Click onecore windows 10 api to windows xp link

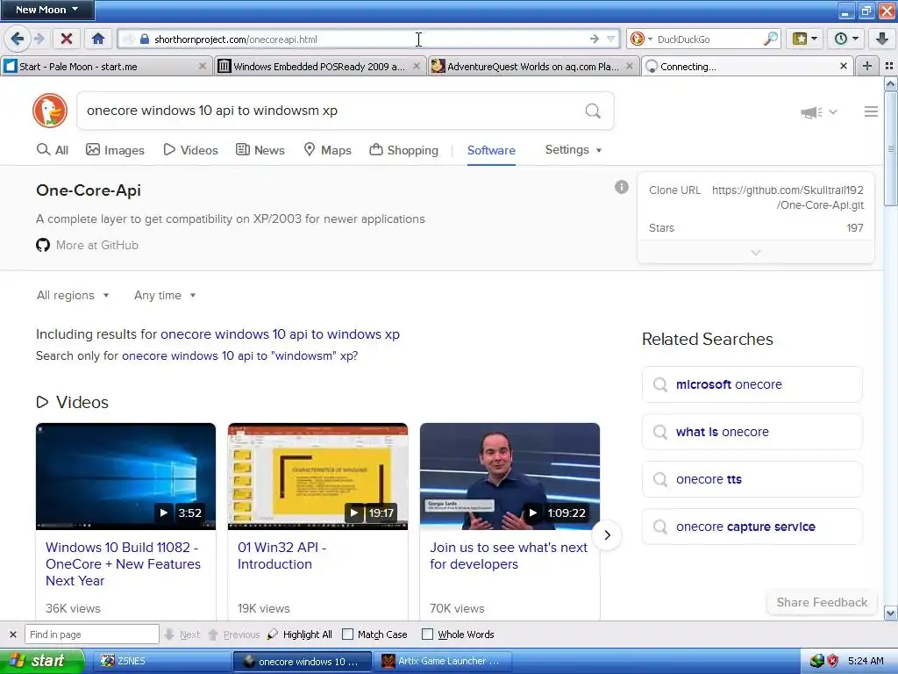click(x=280, y=334)
